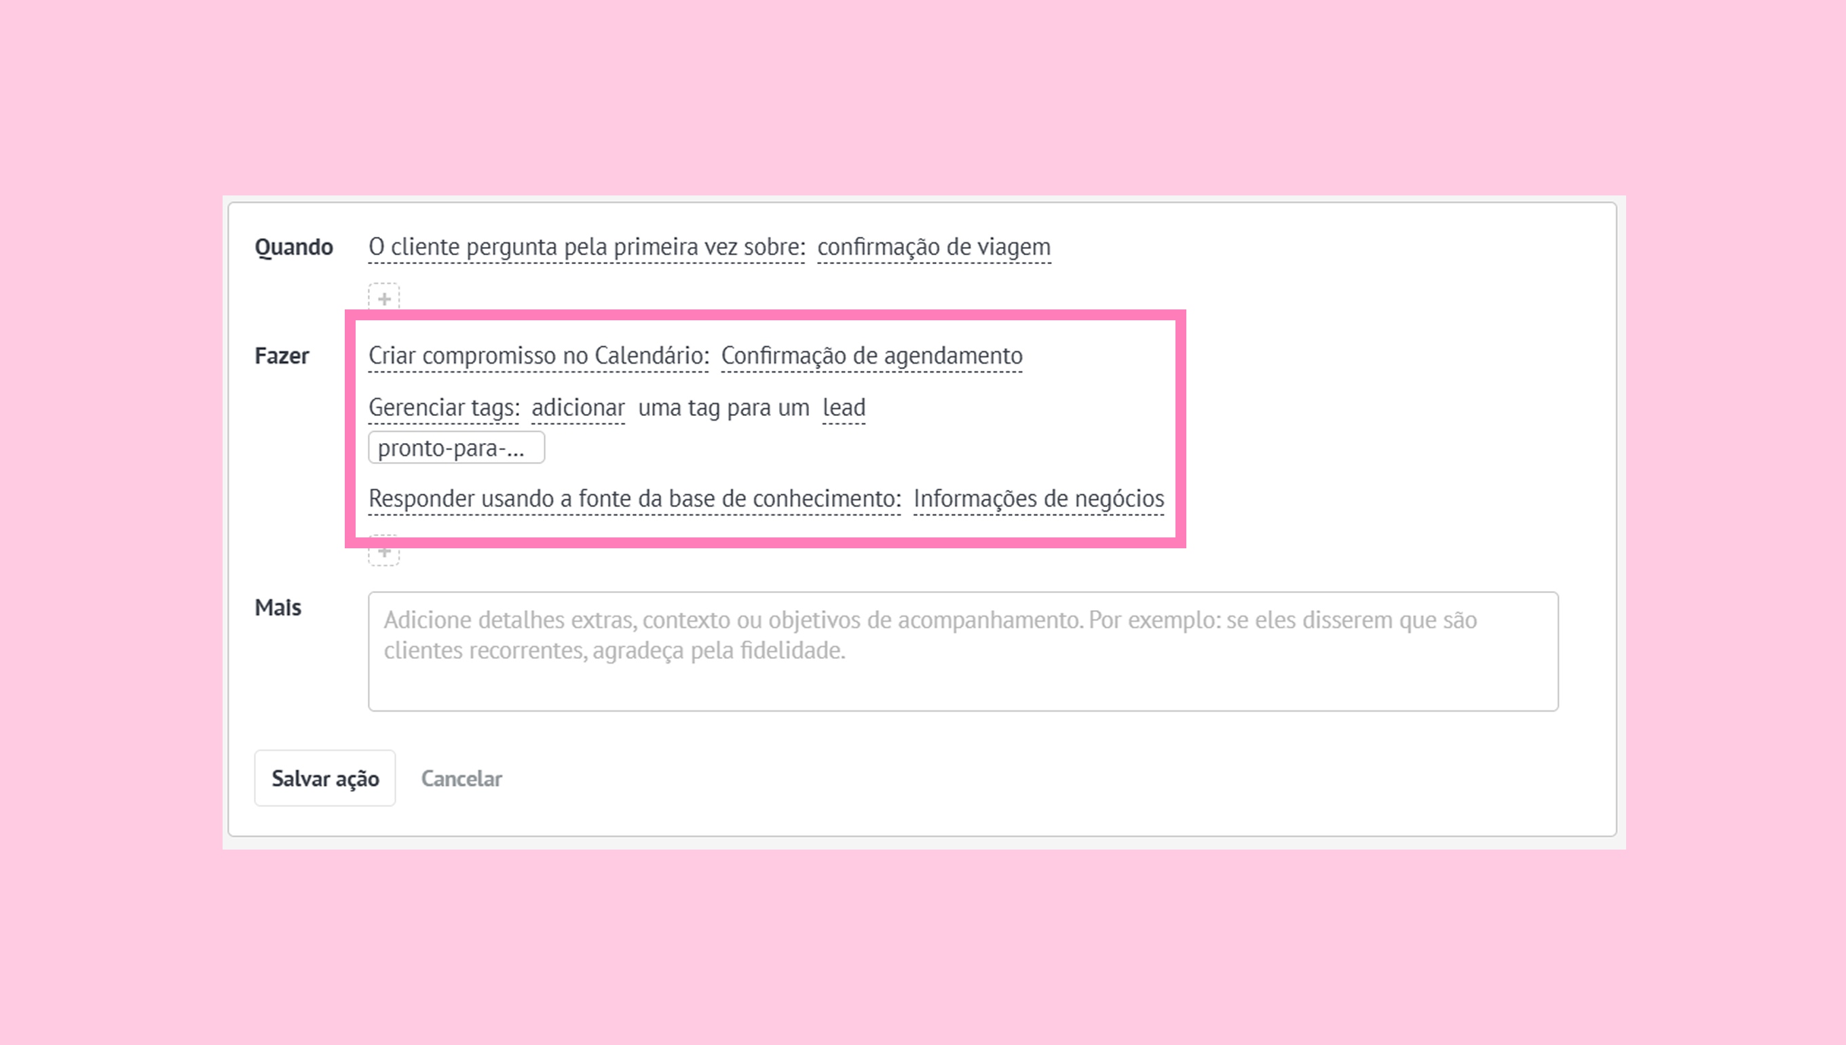1846x1045 pixels.
Task: Add another action with plus icon below Fazer
Action: tap(384, 551)
